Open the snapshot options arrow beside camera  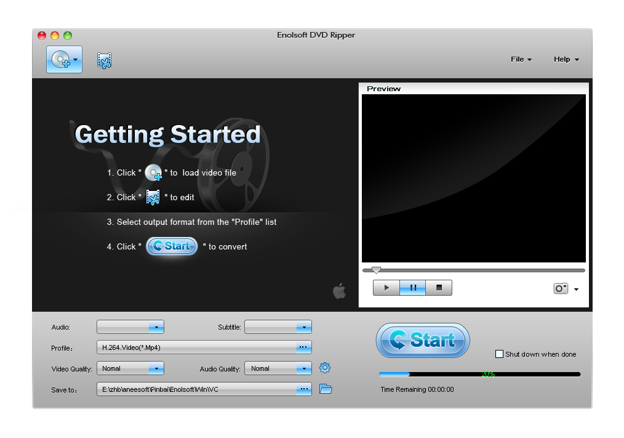tap(576, 290)
